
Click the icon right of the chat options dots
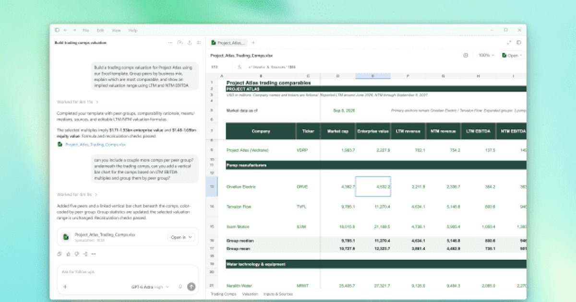pos(180,43)
